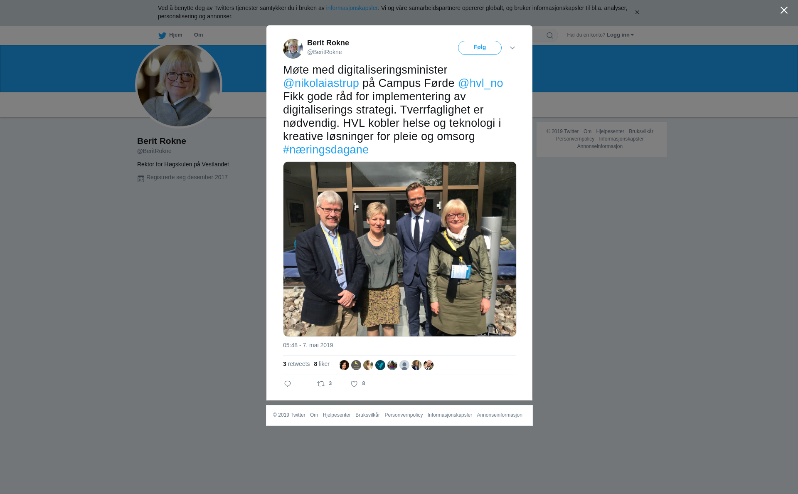Click the retweet icon under the tweet
798x494 pixels.
(321, 384)
